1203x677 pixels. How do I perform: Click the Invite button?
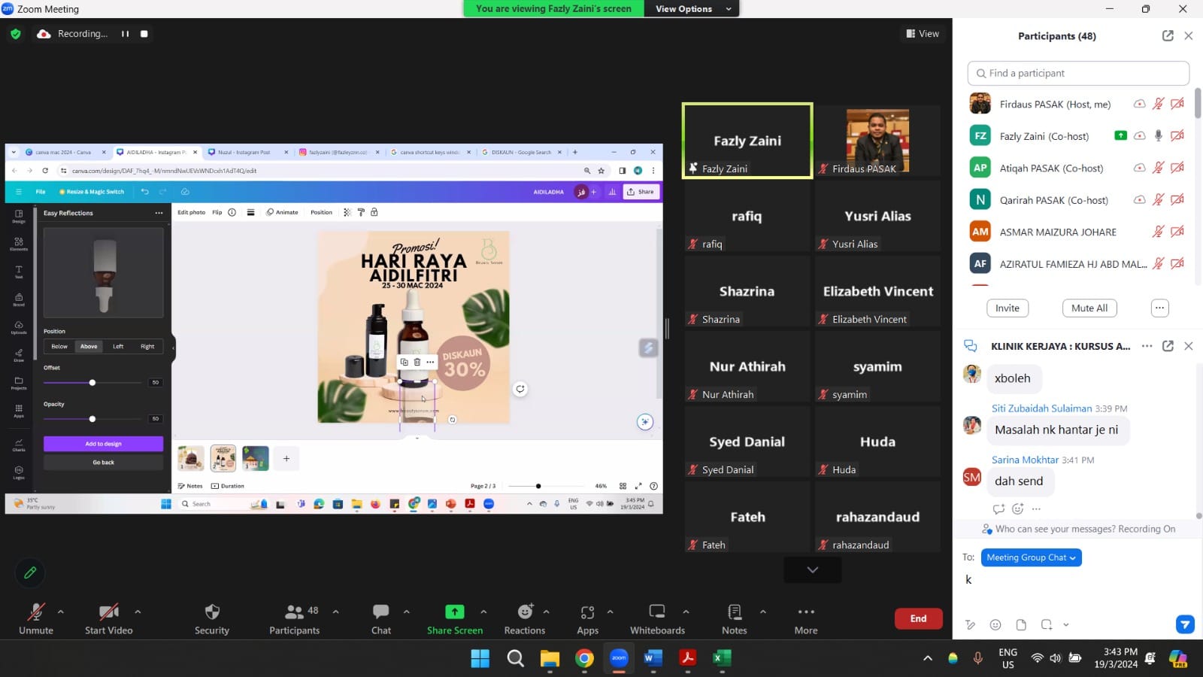(x=1007, y=308)
